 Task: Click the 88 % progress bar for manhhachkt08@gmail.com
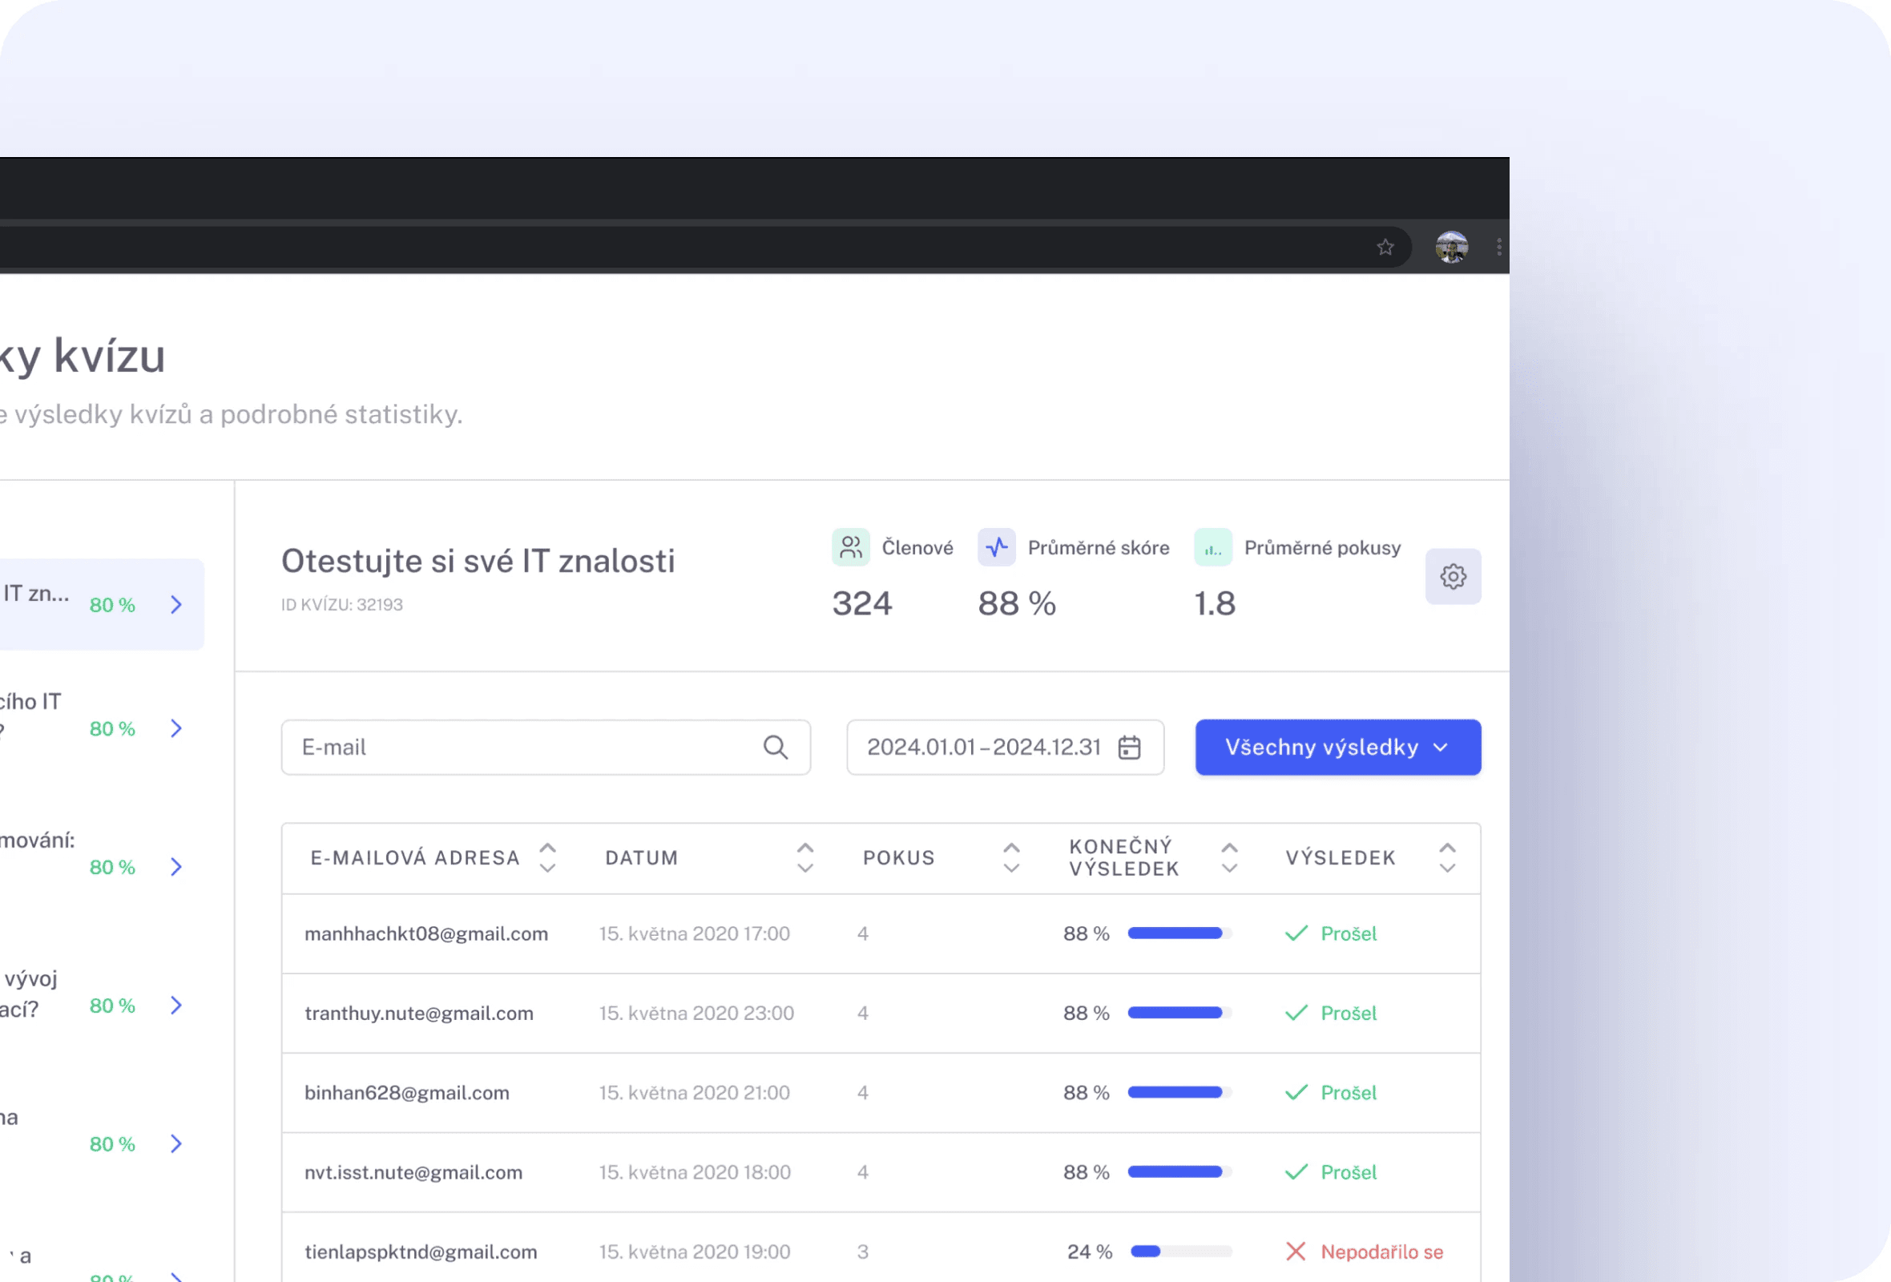tap(1179, 933)
